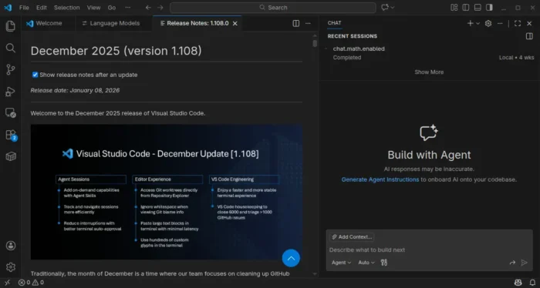This screenshot has width=540, height=288.
Task: Click Add Context button
Action: 352,237
